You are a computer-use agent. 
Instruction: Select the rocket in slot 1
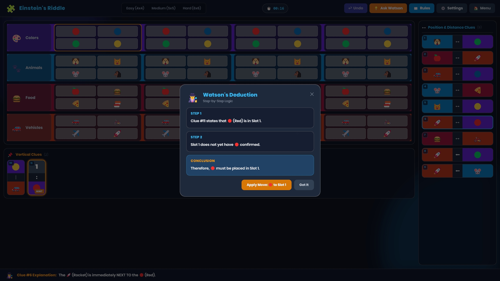(x=117, y=134)
